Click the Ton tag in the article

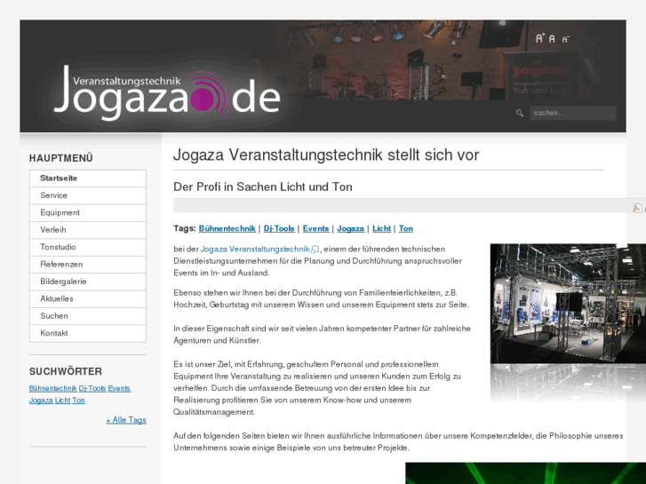coord(406,228)
